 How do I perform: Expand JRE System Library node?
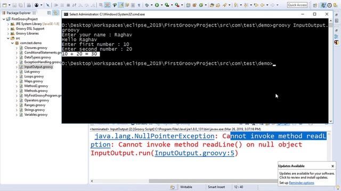(8, 24)
